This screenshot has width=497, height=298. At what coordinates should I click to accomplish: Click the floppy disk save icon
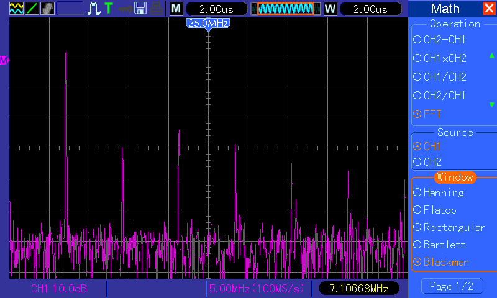(140, 9)
